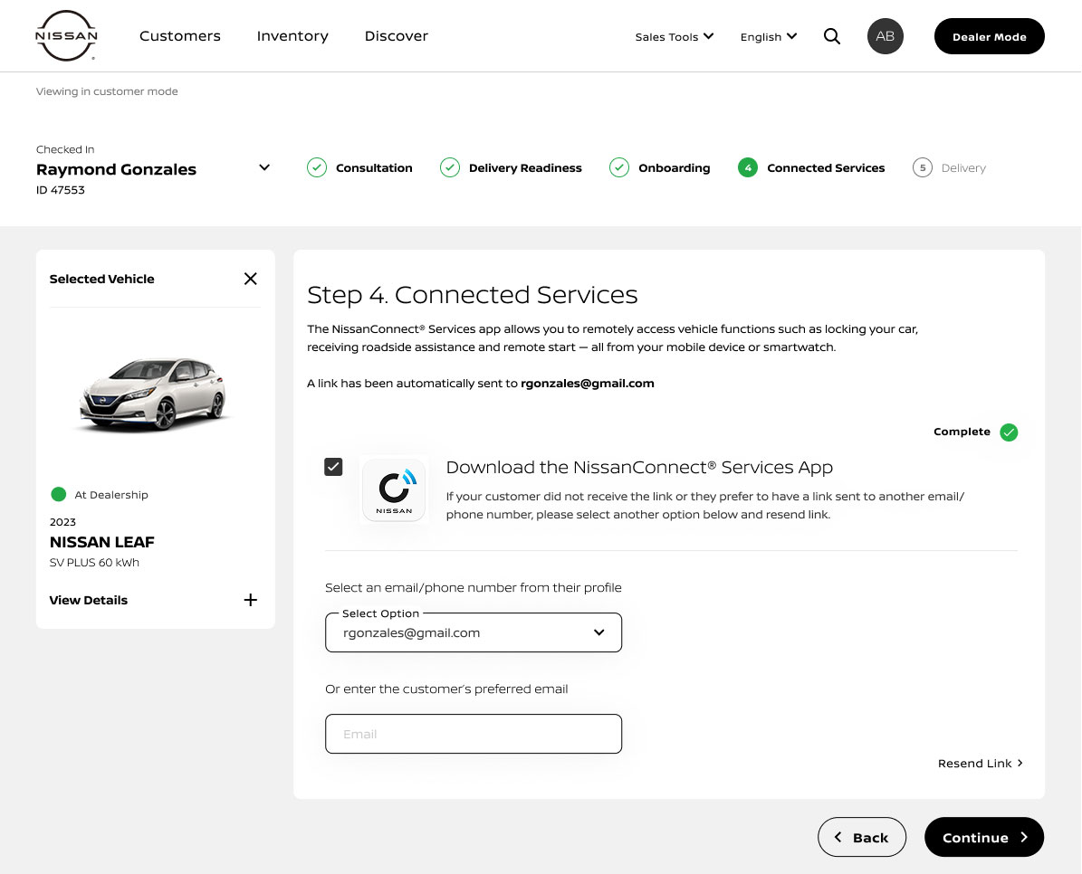The image size is (1082, 874).
Task: Click the step 4 Connected Services badge
Action: (747, 167)
